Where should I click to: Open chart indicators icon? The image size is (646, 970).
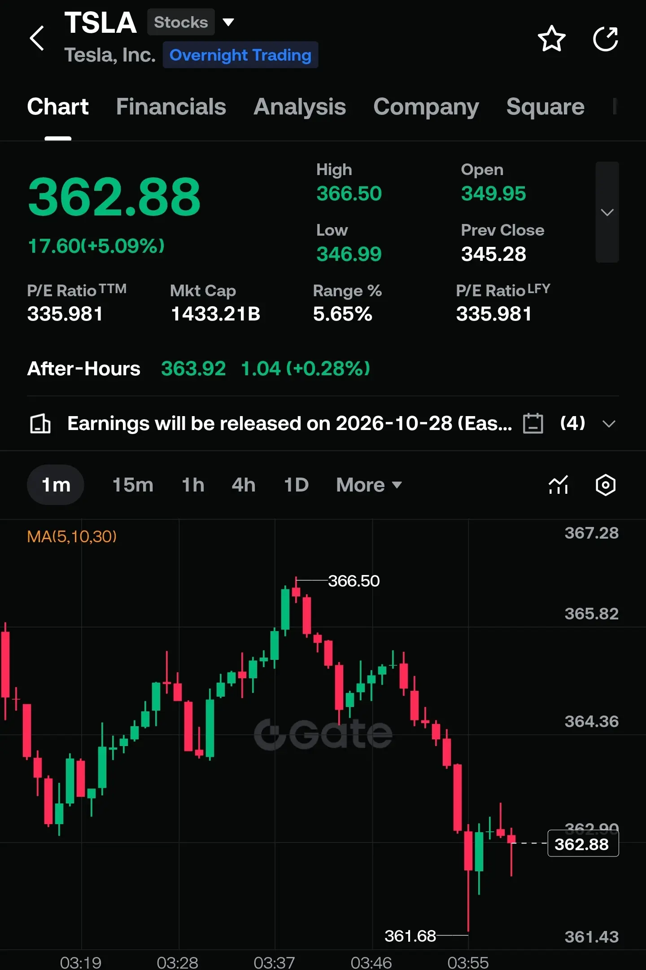(x=559, y=485)
